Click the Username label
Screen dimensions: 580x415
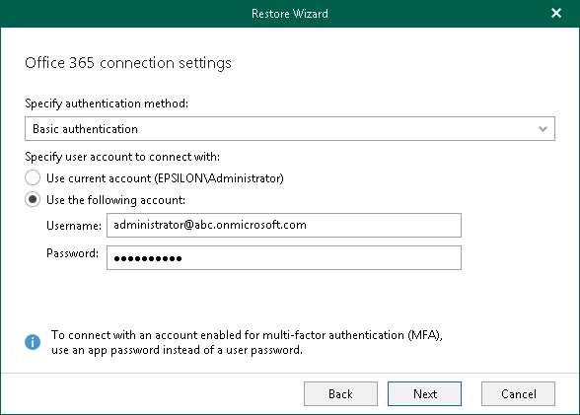(74, 226)
